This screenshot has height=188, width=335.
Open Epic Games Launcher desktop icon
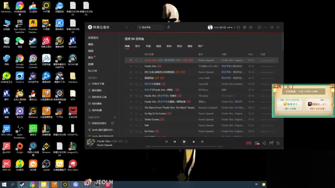pyautogui.click(x=20, y=26)
